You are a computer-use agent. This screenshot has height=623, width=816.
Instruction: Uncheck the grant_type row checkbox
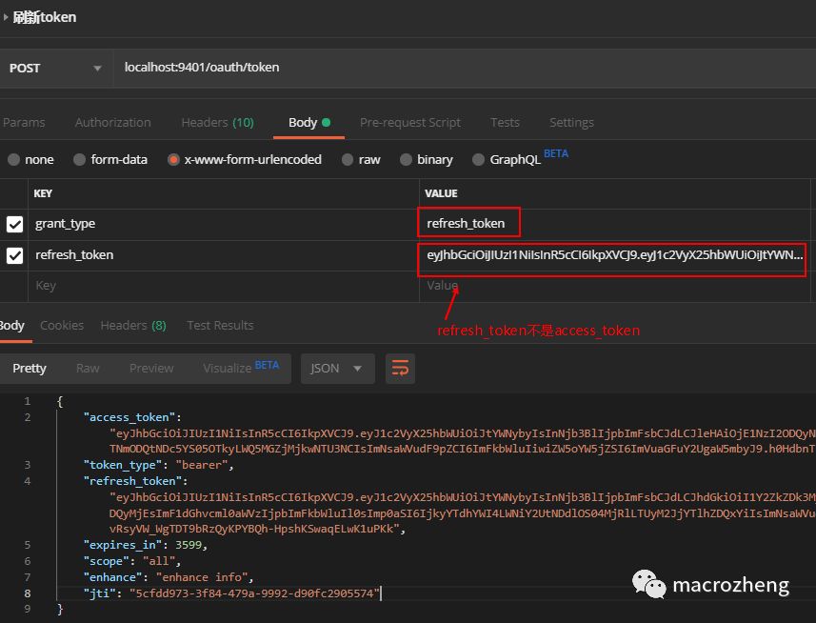(14, 224)
